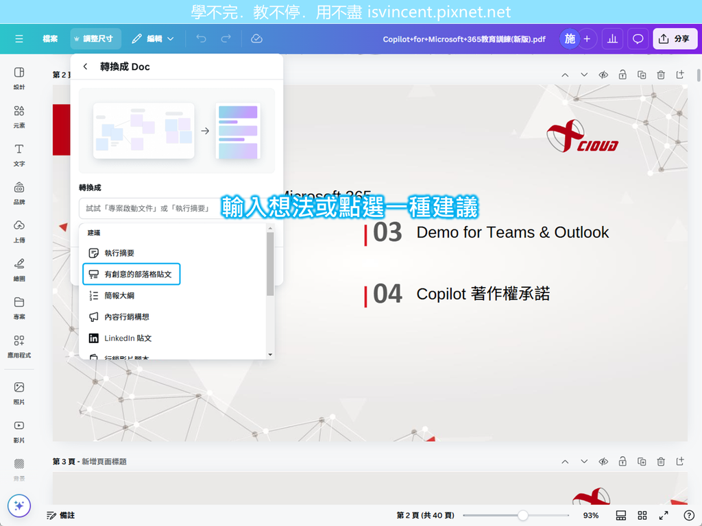Click the redo arrow

point(226,39)
